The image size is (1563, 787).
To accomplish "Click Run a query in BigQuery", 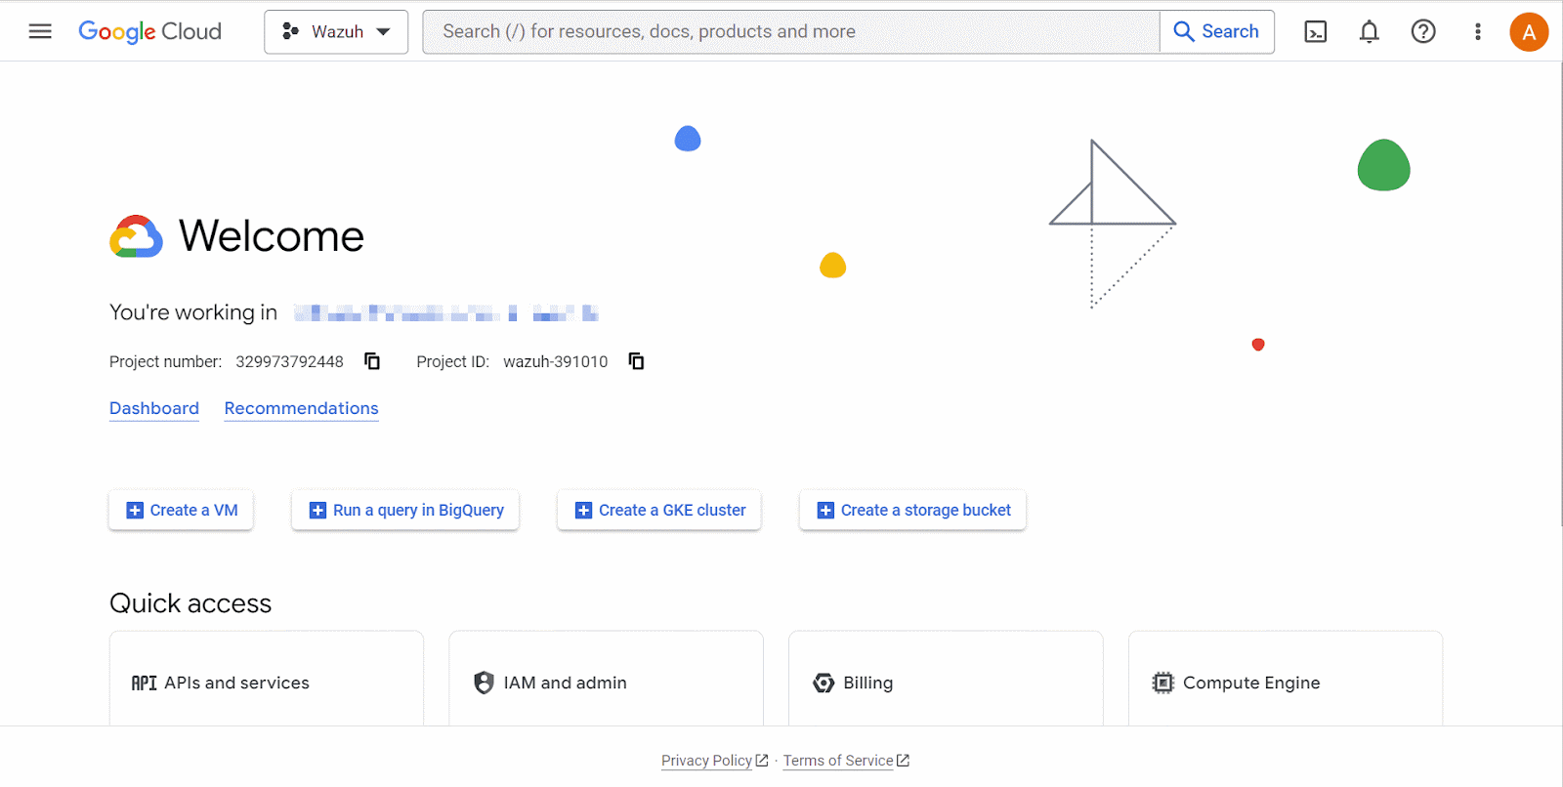I will (x=404, y=510).
